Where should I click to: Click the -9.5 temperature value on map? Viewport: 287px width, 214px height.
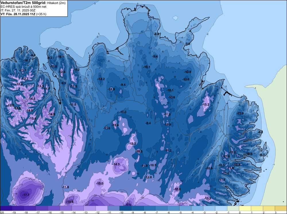click(x=63, y=83)
